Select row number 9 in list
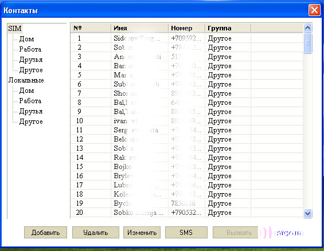This screenshot has width=324, height=251. pos(186,112)
